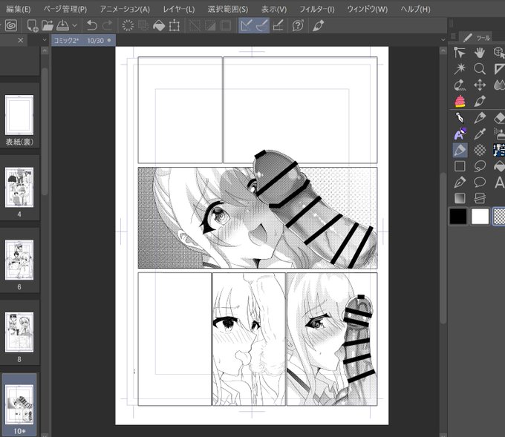Open the ウィンドウ(W) menu
This screenshot has height=437, width=505.
click(x=367, y=10)
